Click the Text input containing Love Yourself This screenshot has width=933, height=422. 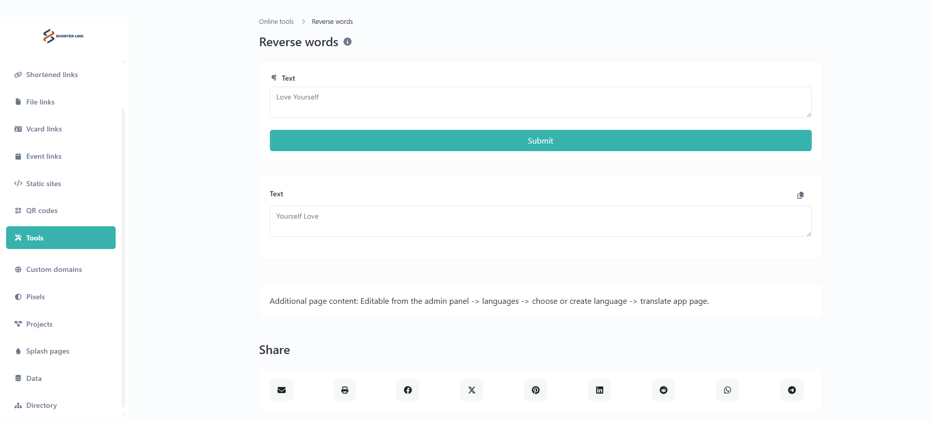coord(540,102)
